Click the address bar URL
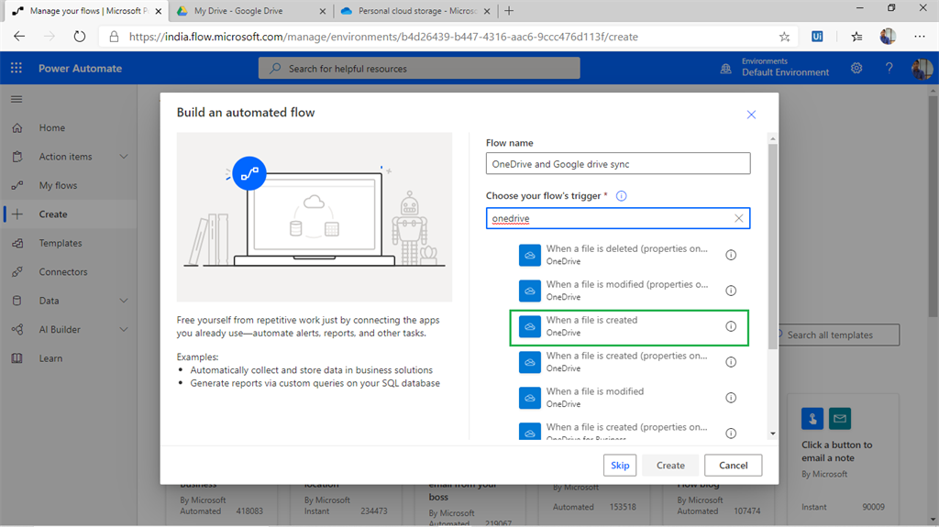The height and width of the screenshot is (527, 939). (x=383, y=37)
